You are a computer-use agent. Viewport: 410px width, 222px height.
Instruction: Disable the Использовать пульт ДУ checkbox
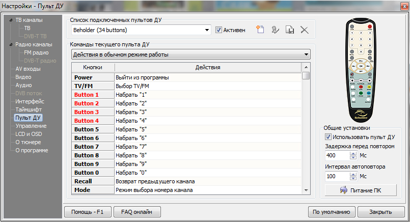pyautogui.click(x=329, y=137)
